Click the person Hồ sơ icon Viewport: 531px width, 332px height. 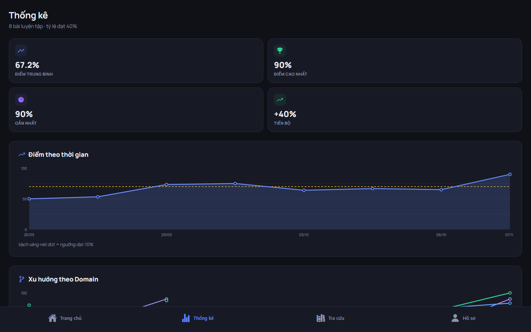coord(455,318)
